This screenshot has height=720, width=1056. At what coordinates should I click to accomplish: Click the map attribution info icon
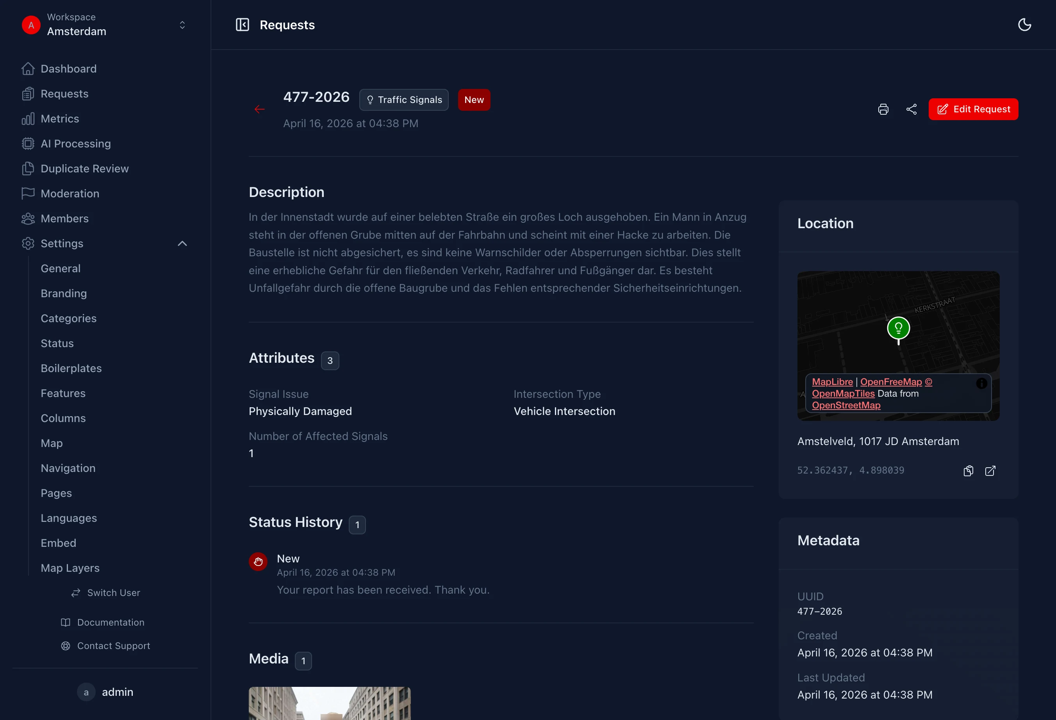click(981, 383)
